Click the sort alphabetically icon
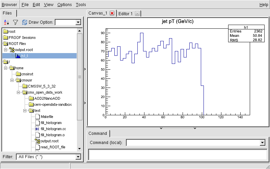 pos(6,22)
